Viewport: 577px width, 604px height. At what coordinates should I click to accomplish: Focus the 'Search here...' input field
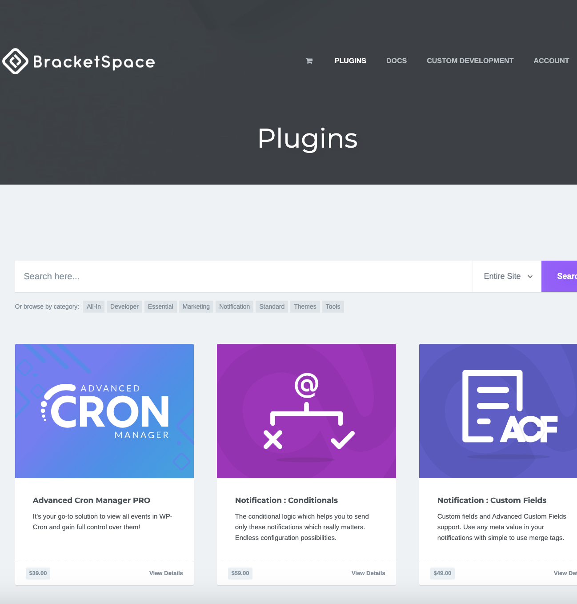243,276
